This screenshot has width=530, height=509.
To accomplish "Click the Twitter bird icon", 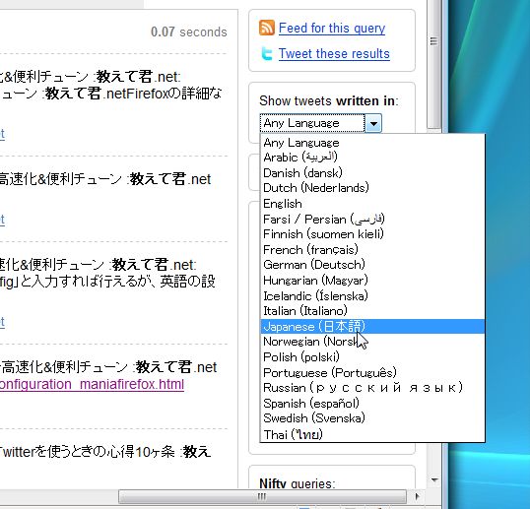I will (x=267, y=54).
